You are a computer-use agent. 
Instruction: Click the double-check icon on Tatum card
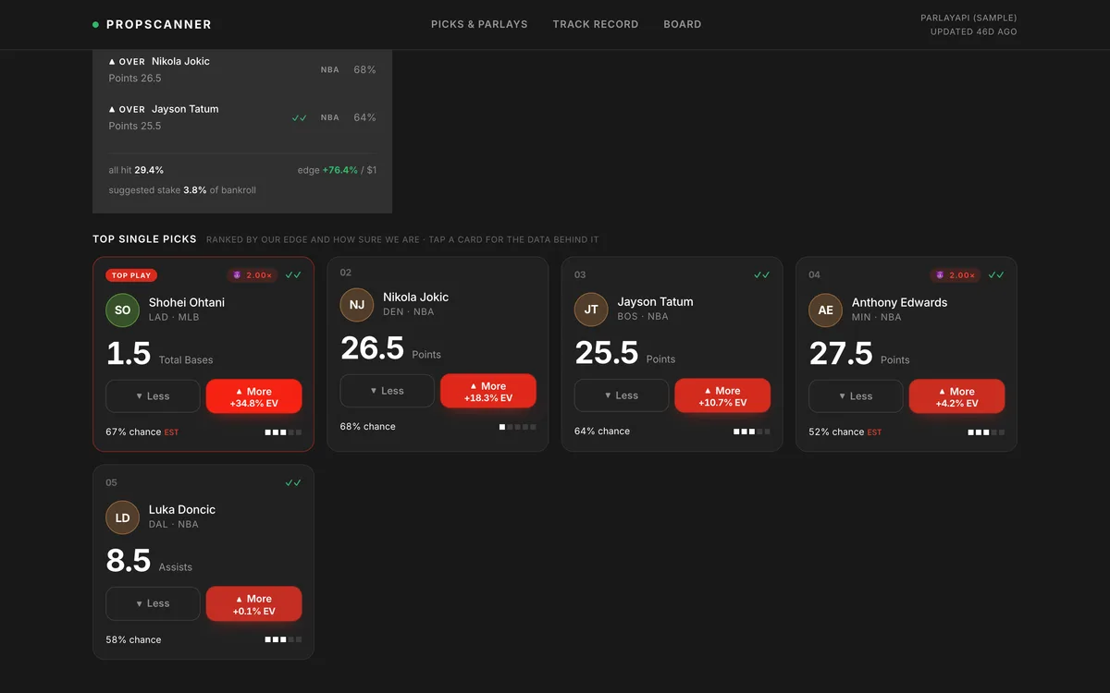762,275
